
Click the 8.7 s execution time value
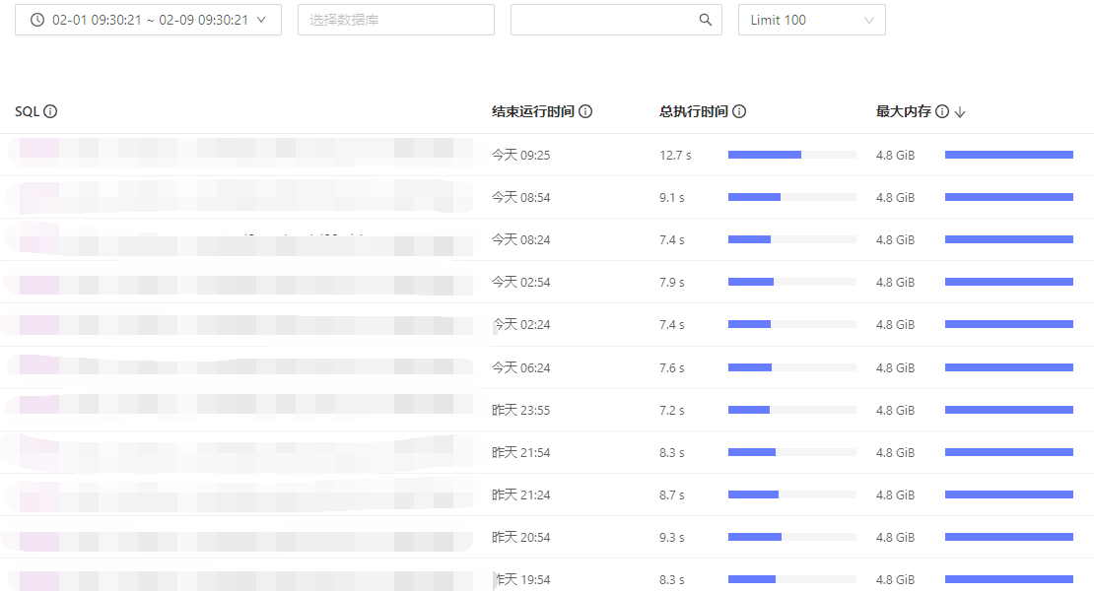672,495
